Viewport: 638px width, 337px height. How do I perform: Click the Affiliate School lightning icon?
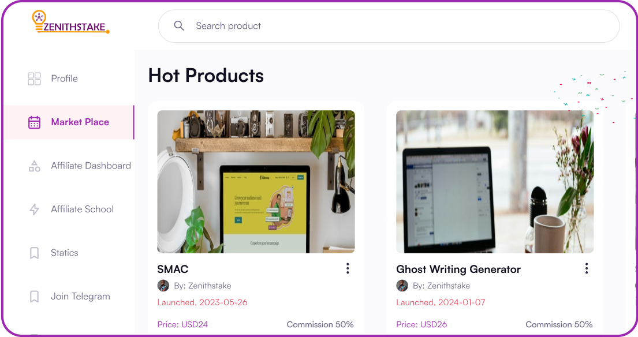[34, 209]
